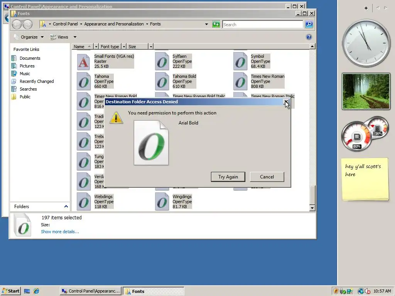Sort by the Size column header

[137, 47]
